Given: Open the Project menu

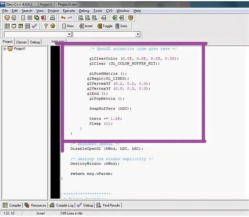Looking at the screenshot, I should (53, 11).
